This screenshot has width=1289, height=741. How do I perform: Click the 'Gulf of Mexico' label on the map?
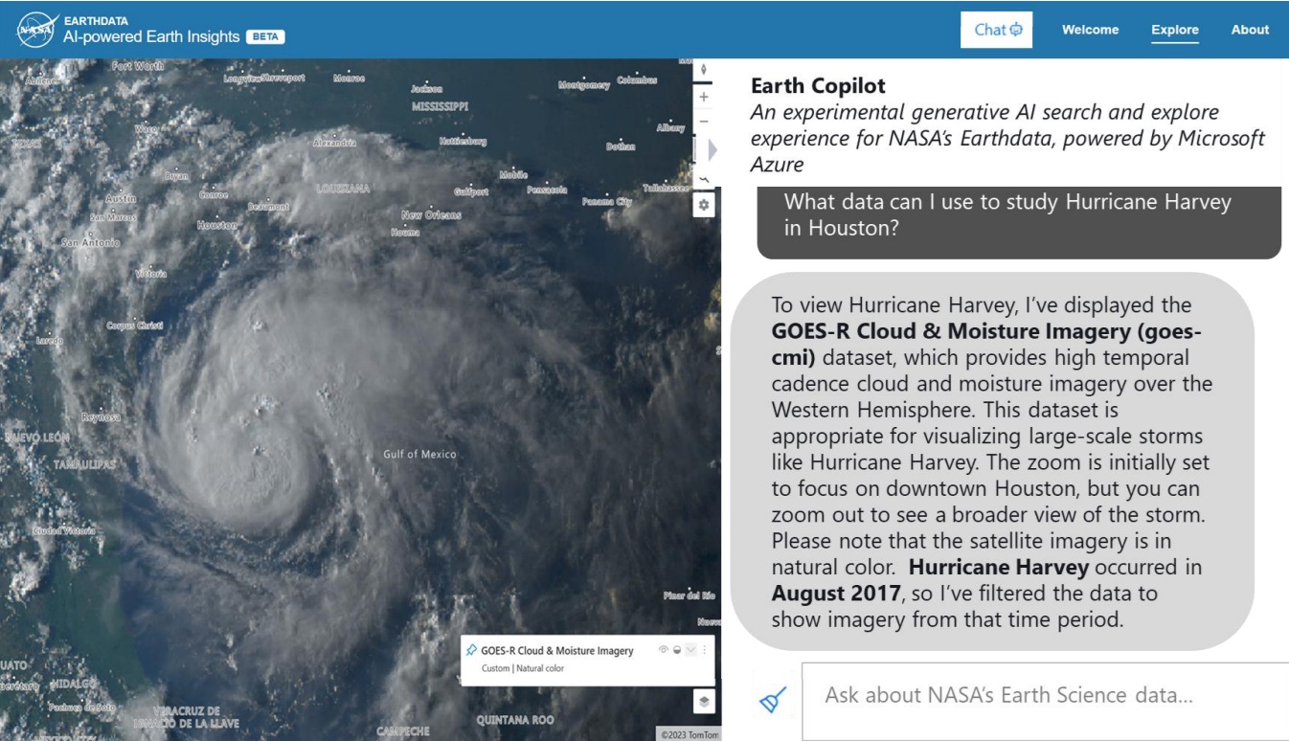click(x=419, y=454)
